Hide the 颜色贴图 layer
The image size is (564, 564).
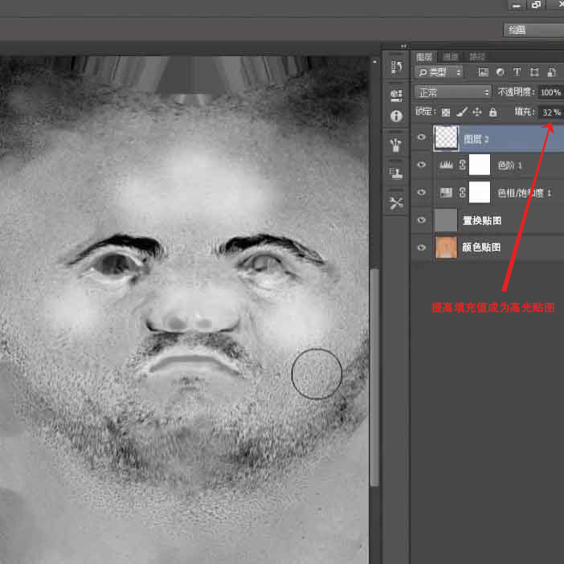click(421, 247)
